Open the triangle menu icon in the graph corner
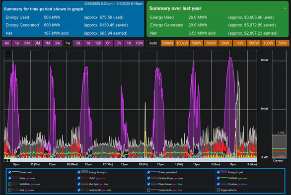Viewport: 291px width, 195px height. pyautogui.click(x=7, y=54)
